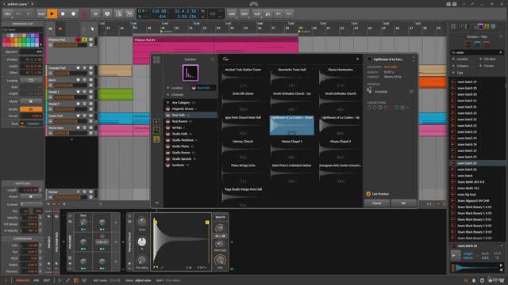
Task: Click the Essentials package icon
Action: pos(370,91)
